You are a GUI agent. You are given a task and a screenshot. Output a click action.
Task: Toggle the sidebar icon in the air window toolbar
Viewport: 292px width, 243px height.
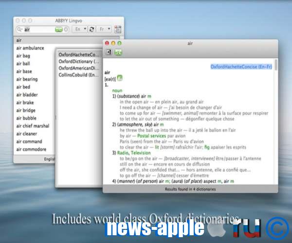[x=109, y=52]
